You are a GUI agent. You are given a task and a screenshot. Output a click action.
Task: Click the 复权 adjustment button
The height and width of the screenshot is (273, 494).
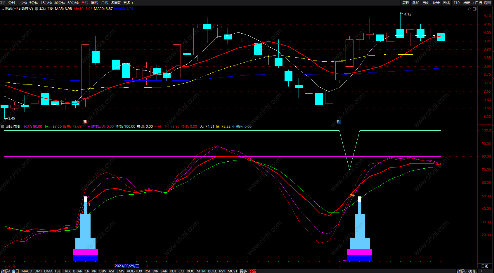406,3
